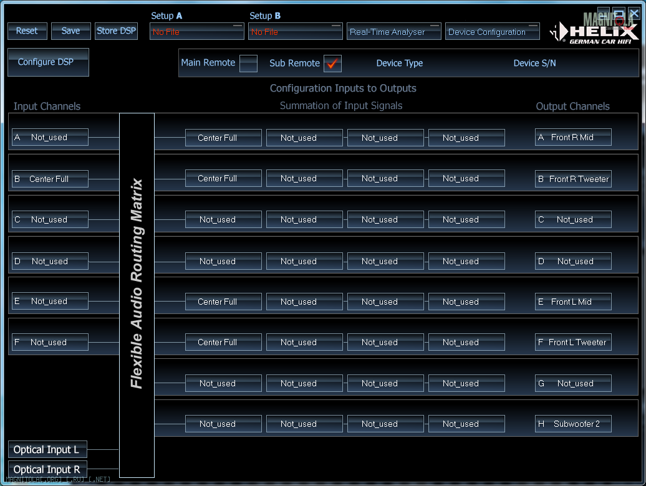This screenshot has width=646, height=486.
Task: Select input channel E Not_used field
Action: click(50, 302)
